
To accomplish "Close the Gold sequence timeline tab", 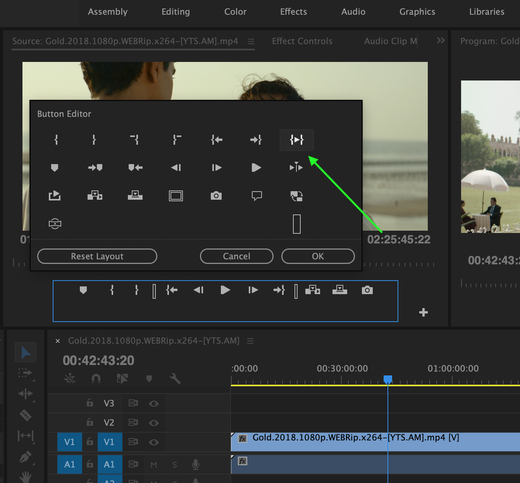I will point(58,341).
